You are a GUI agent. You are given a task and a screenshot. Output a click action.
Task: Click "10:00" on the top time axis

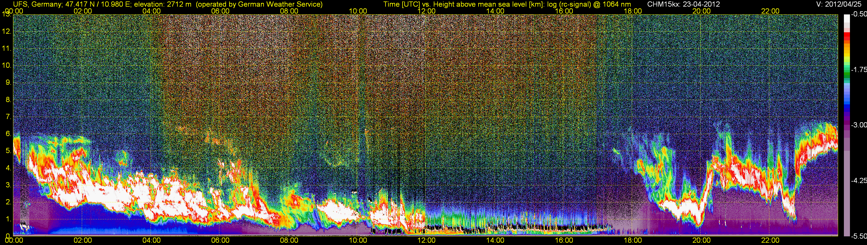coord(358,11)
